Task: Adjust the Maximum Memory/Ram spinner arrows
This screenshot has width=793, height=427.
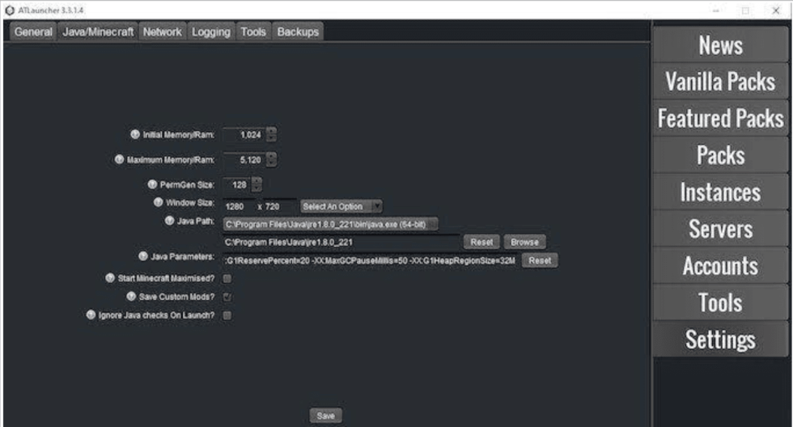Action: [x=271, y=160]
